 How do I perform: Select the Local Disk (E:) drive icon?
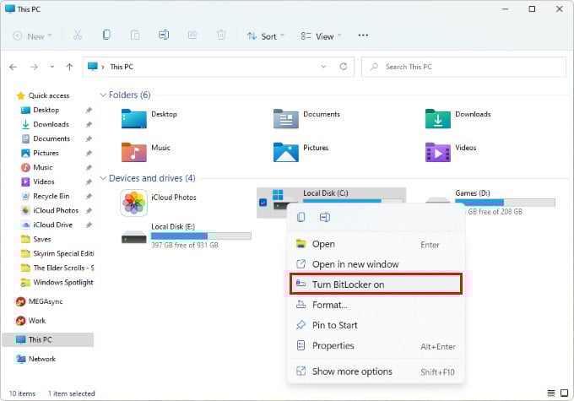coord(134,237)
